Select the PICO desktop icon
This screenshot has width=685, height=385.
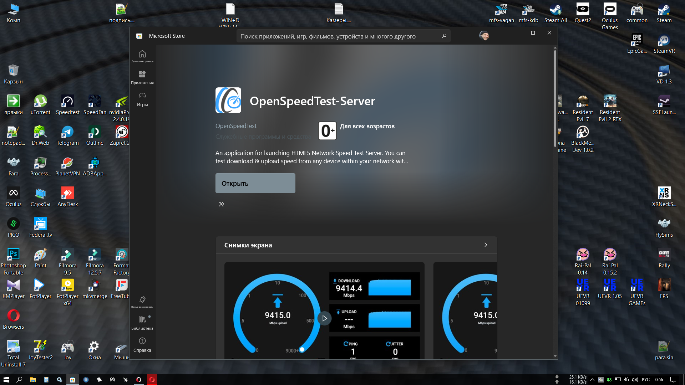13,228
